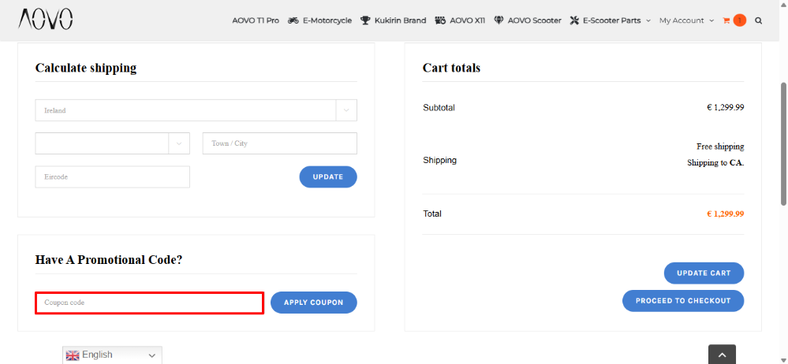Click the country dropdown arrow
Image resolution: width=788 pixels, height=364 pixels.
346,110
